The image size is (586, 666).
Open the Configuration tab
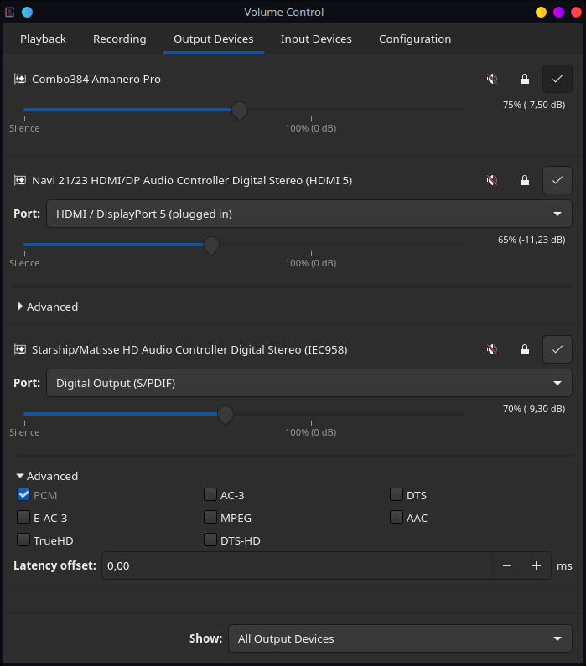415,39
